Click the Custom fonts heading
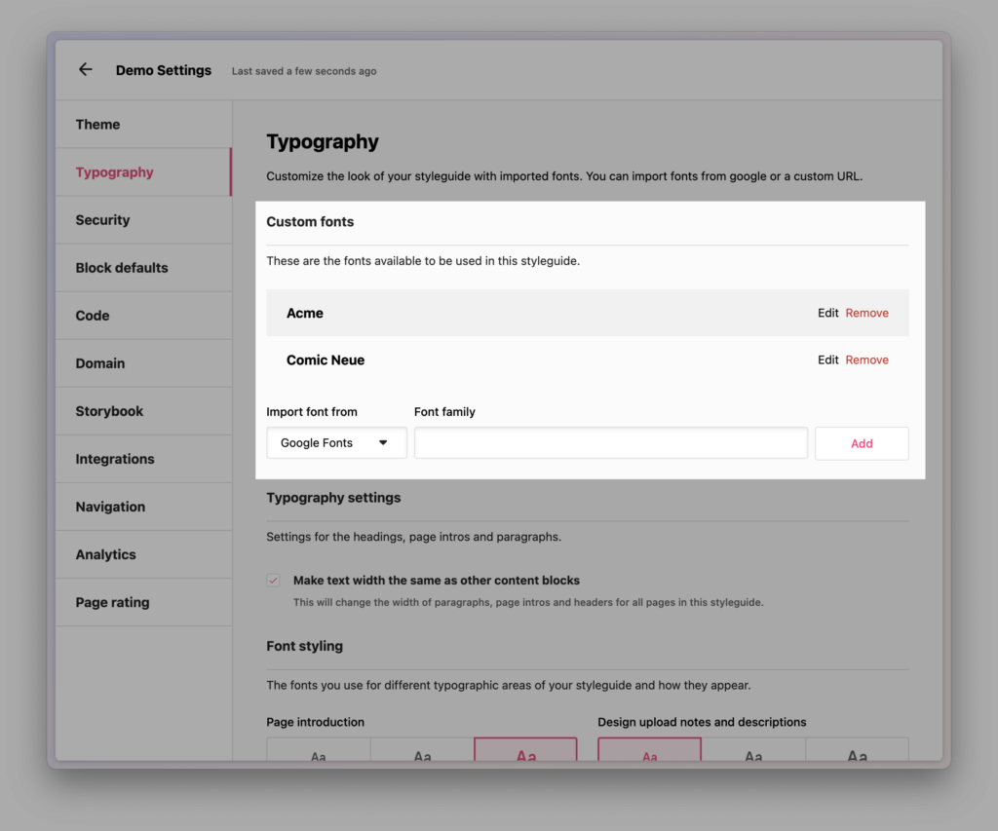Image resolution: width=998 pixels, height=831 pixels. point(310,221)
